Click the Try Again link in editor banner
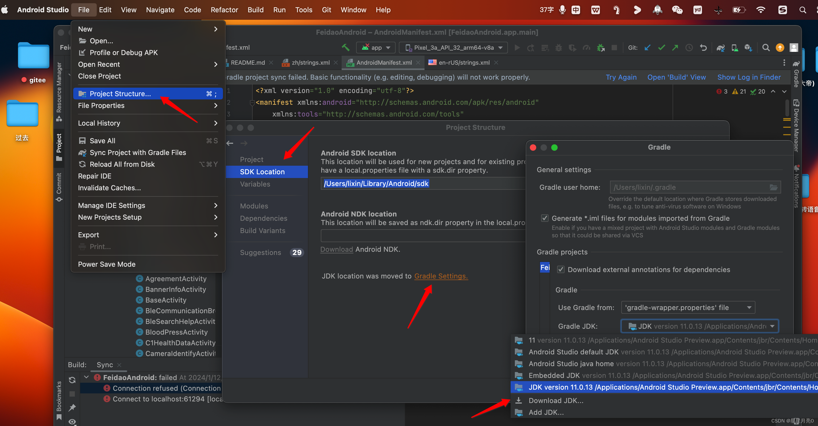The height and width of the screenshot is (426, 818). point(621,77)
